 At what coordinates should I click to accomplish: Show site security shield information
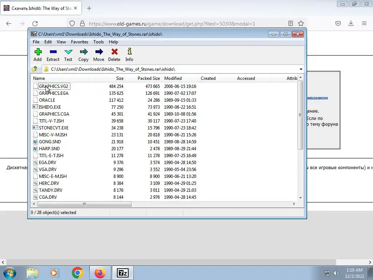click(x=72, y=23)
